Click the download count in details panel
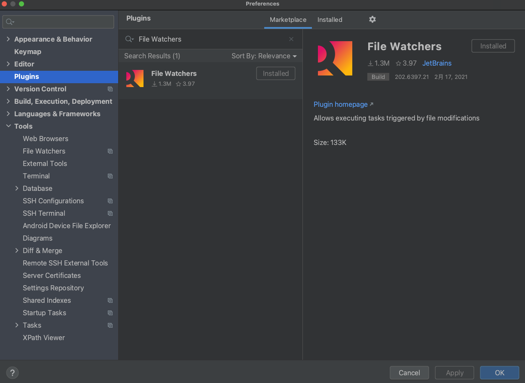 (378, 63)
